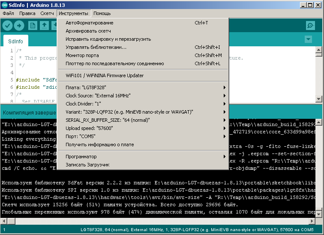Image resolution: width=324 pixels, height=235 pixels.
Task: Click console vertical scrollbar down arrow
Action: [x=318, y=214]
